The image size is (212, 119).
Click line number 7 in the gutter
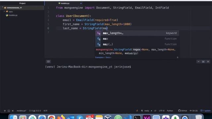48,32
